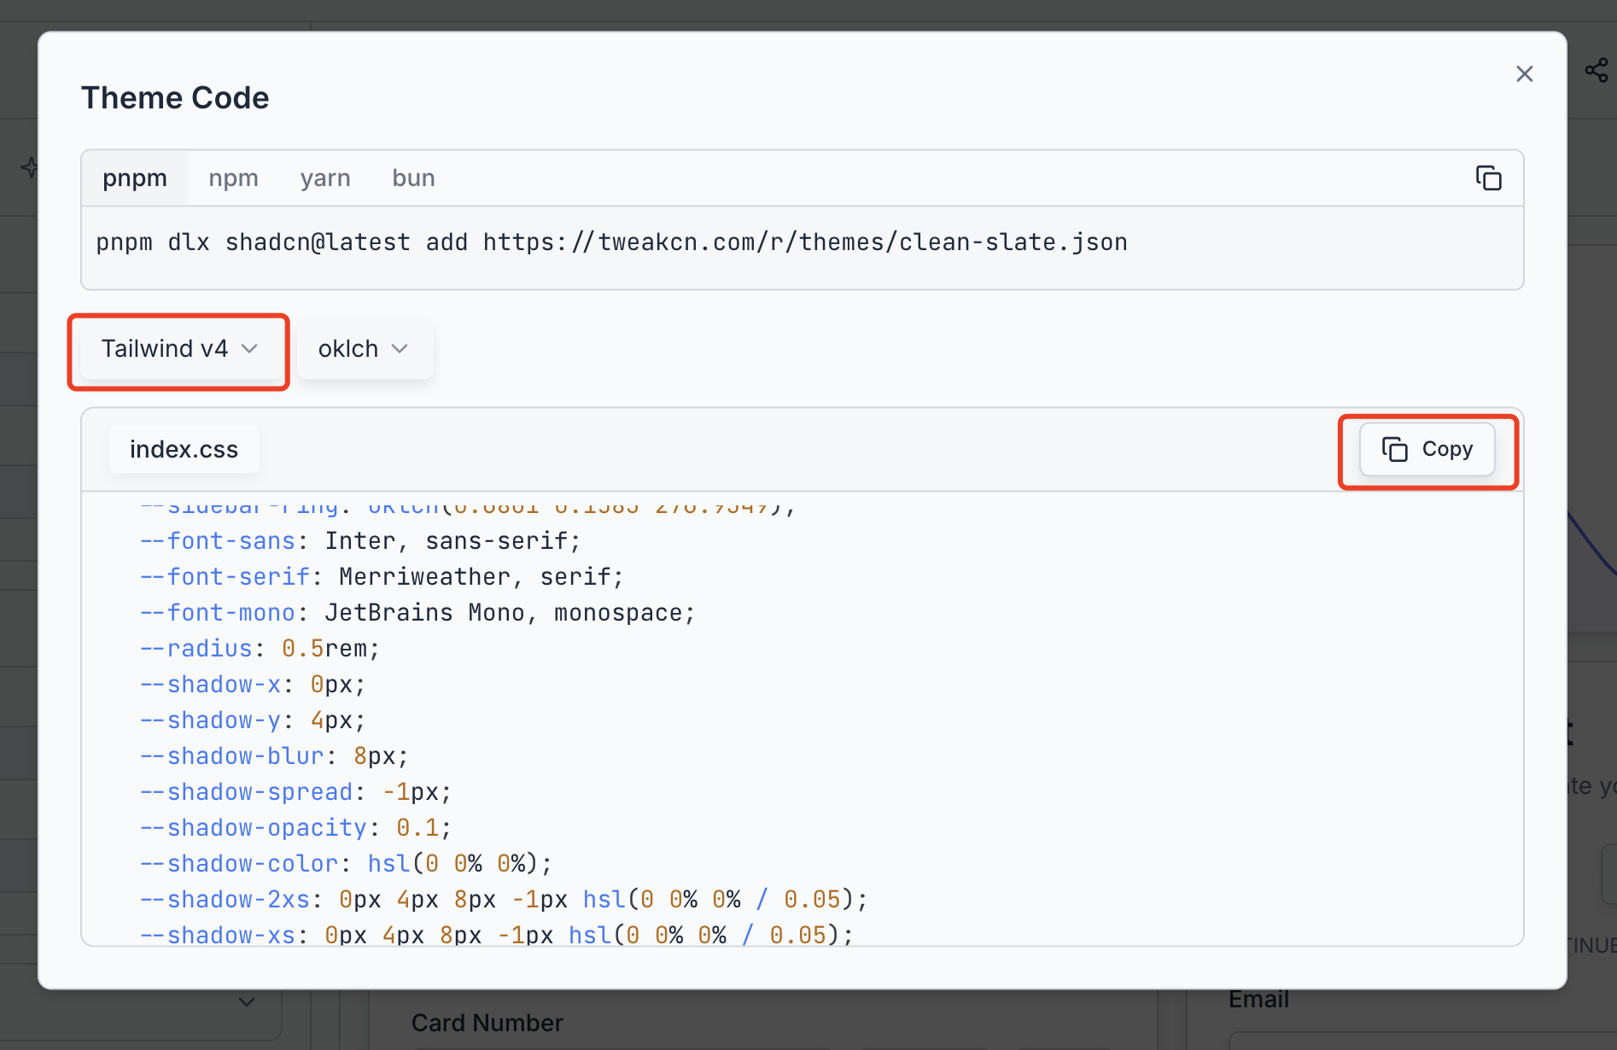
Task: Click the sparkle icon on the left edge
Action: coord(29,167)
